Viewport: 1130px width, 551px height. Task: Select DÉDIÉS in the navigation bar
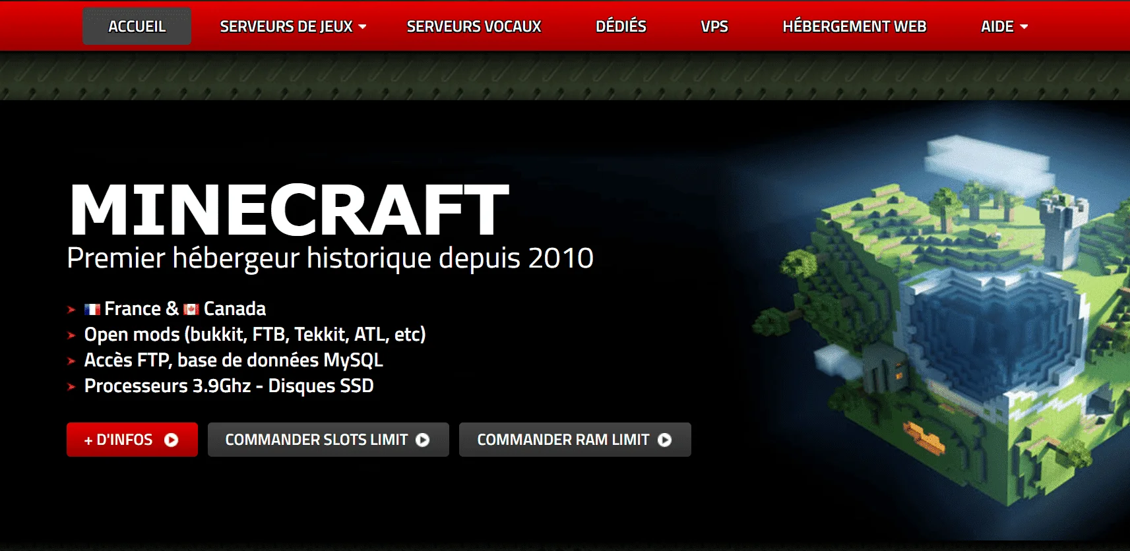pos(621,26)
